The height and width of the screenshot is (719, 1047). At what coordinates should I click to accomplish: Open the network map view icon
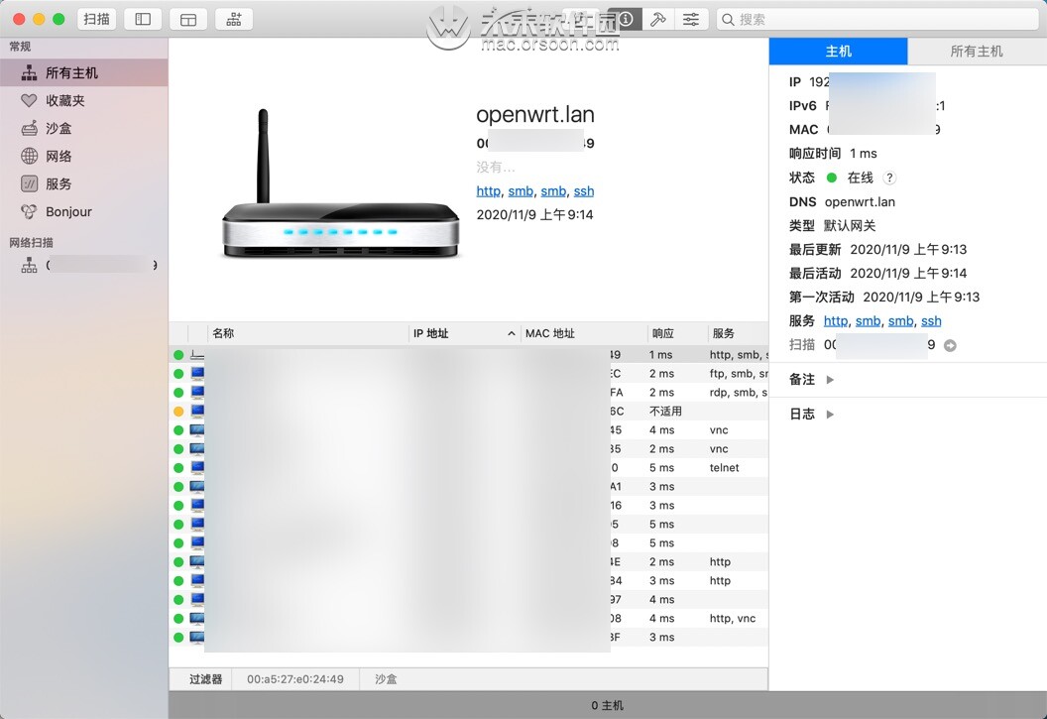click(234, 19)
